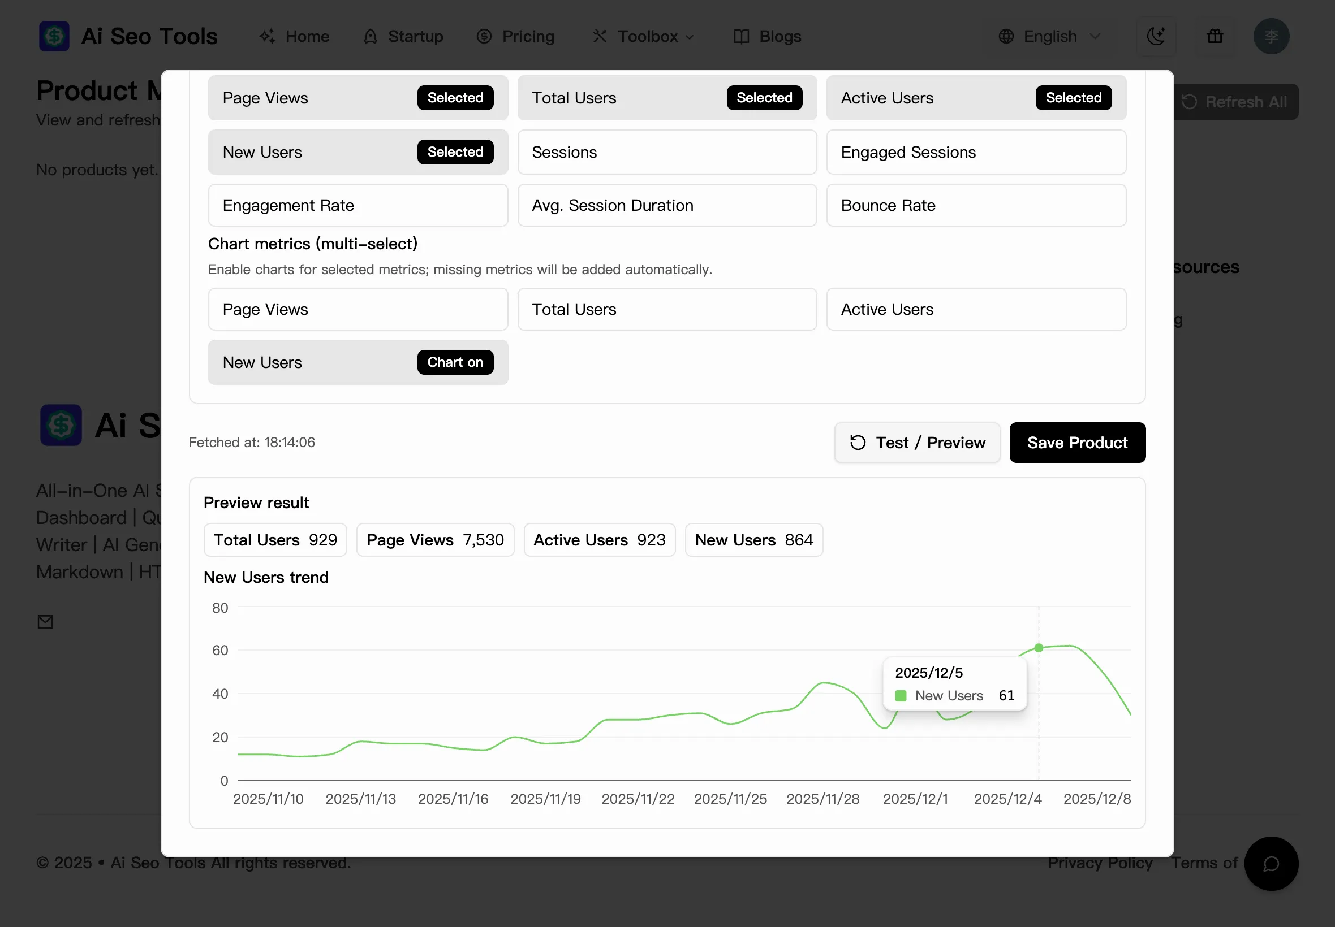Open the Privacy Policy link

click(x=1100, y=863)
